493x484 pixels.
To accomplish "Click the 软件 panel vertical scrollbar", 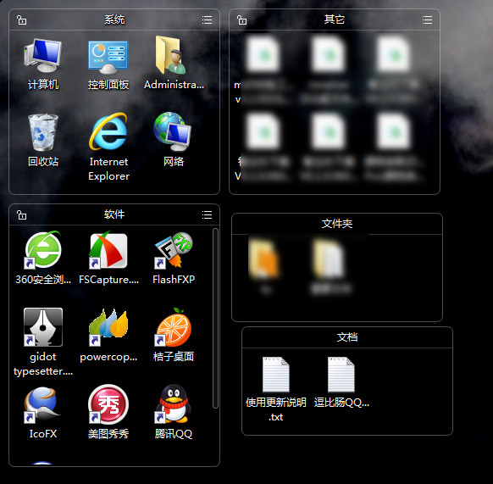I will point(215,318).
